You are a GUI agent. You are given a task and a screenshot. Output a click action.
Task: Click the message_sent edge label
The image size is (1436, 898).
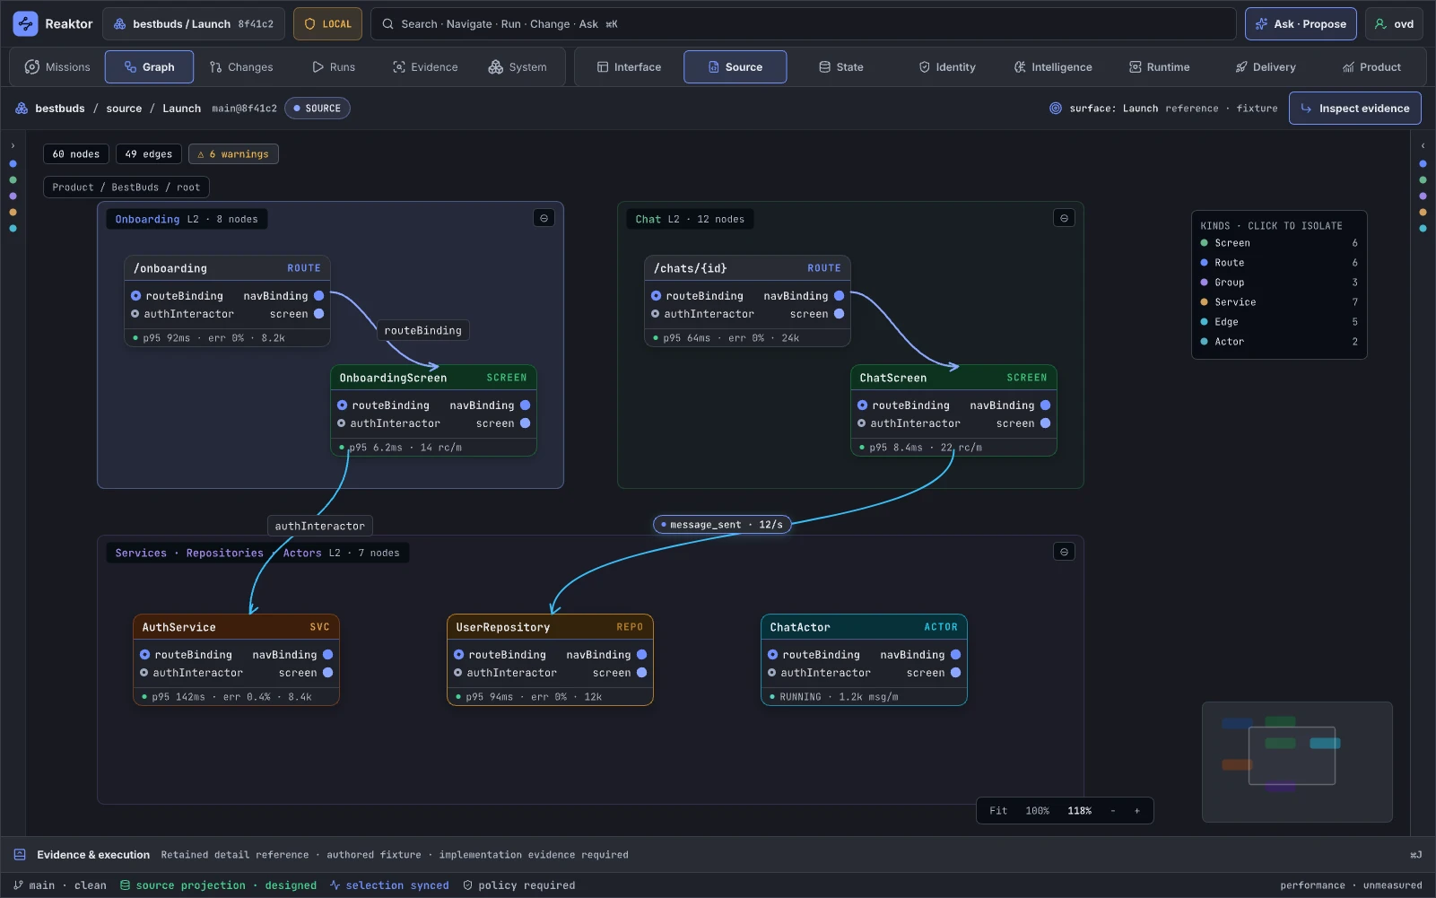(722, 525)
